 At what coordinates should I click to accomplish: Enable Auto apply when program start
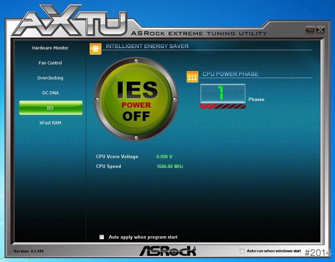pos(102,237)
